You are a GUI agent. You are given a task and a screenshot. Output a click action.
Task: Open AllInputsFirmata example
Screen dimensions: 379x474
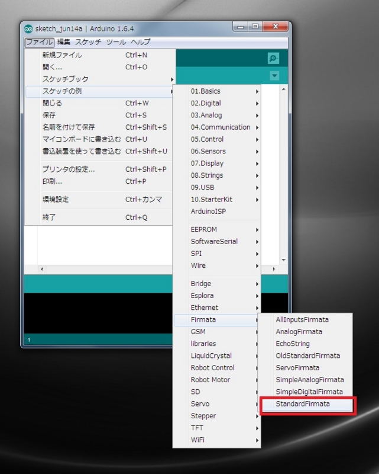click(305, 319)
